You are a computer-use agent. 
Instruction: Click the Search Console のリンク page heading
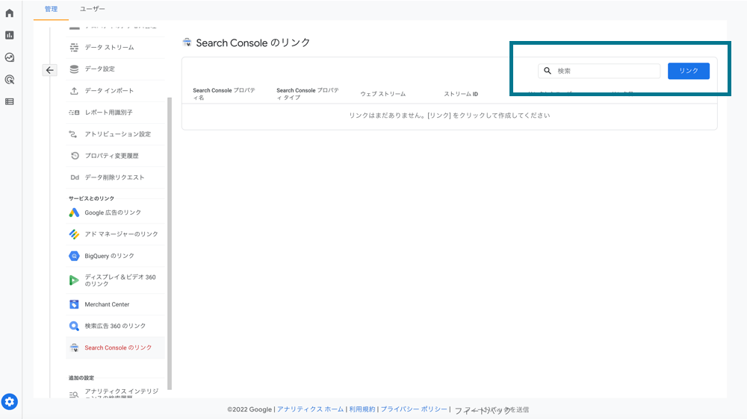point(253,42)
